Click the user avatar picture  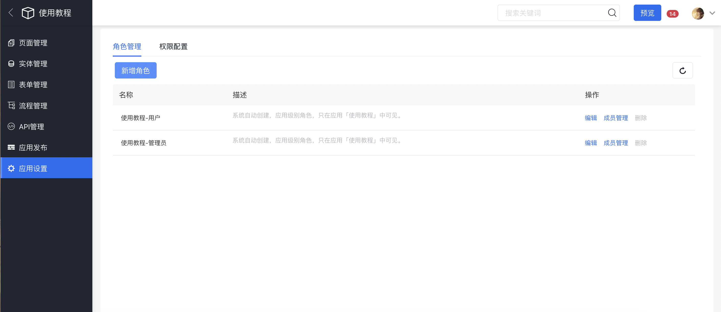698,13
